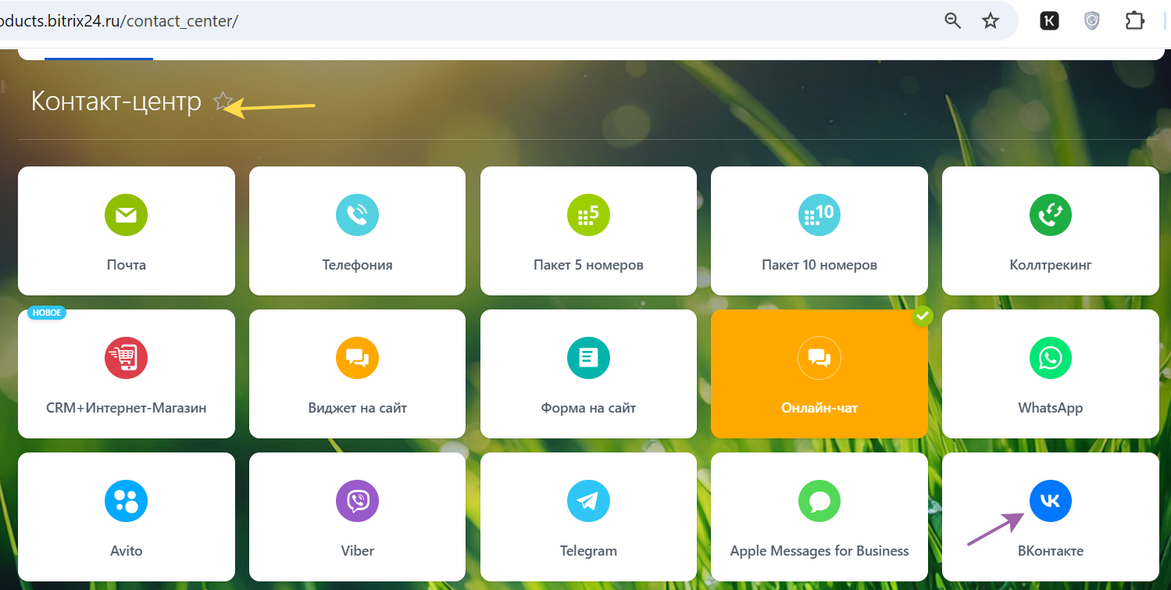Image resolution: width=1171 pixels, height=590 pixels.
Task: Open the Онлайн-чат chat icon
Action: [x=819, y=358]
